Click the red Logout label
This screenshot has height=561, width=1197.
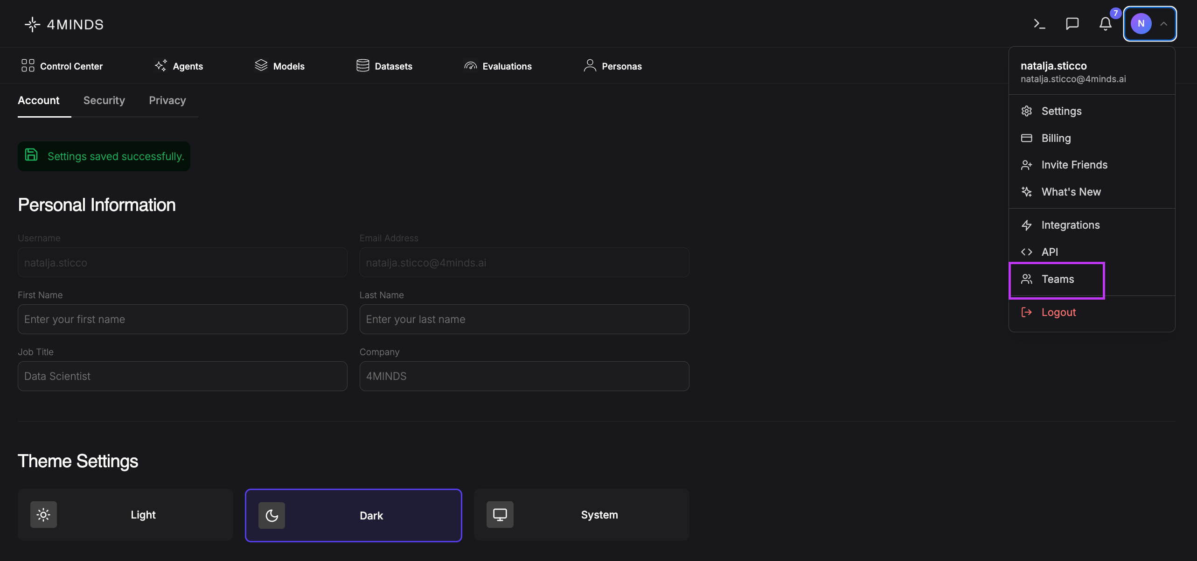pos(1059,312)
